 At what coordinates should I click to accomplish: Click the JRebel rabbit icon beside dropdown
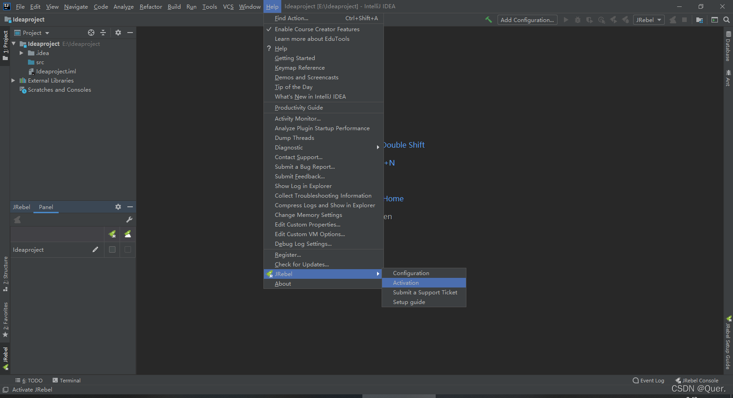673,20
